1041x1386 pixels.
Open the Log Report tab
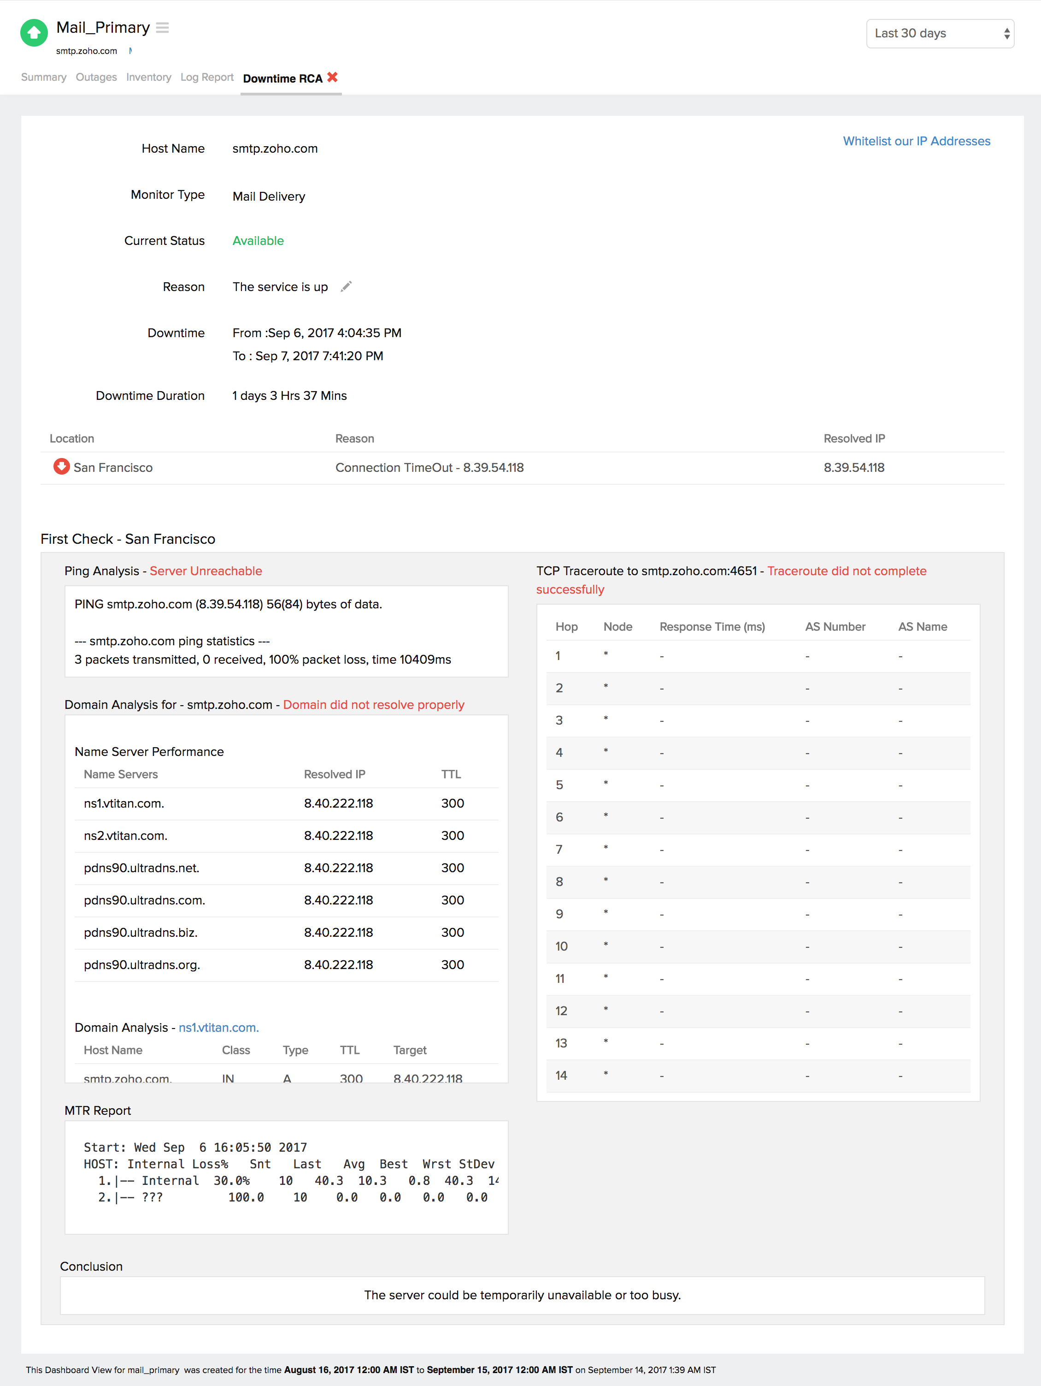206,77
